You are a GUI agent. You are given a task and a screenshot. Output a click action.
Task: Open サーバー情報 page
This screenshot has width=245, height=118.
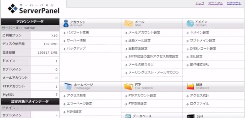tap(76, 41)
